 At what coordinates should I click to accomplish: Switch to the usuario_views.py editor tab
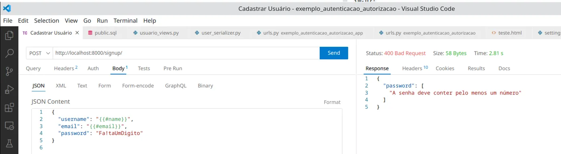click(x=159, y=33)
